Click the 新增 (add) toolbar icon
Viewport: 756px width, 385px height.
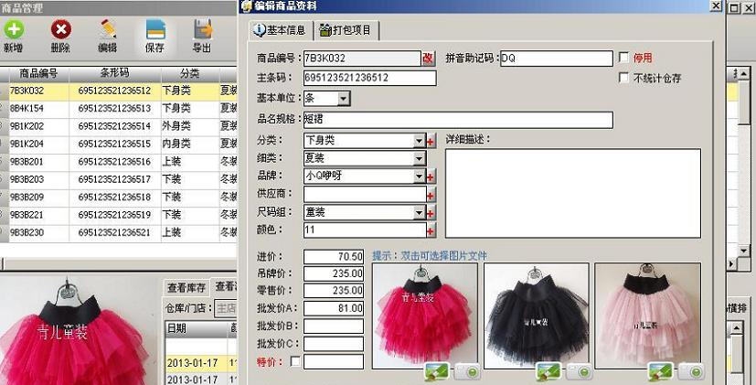click(x=14, y=30)
